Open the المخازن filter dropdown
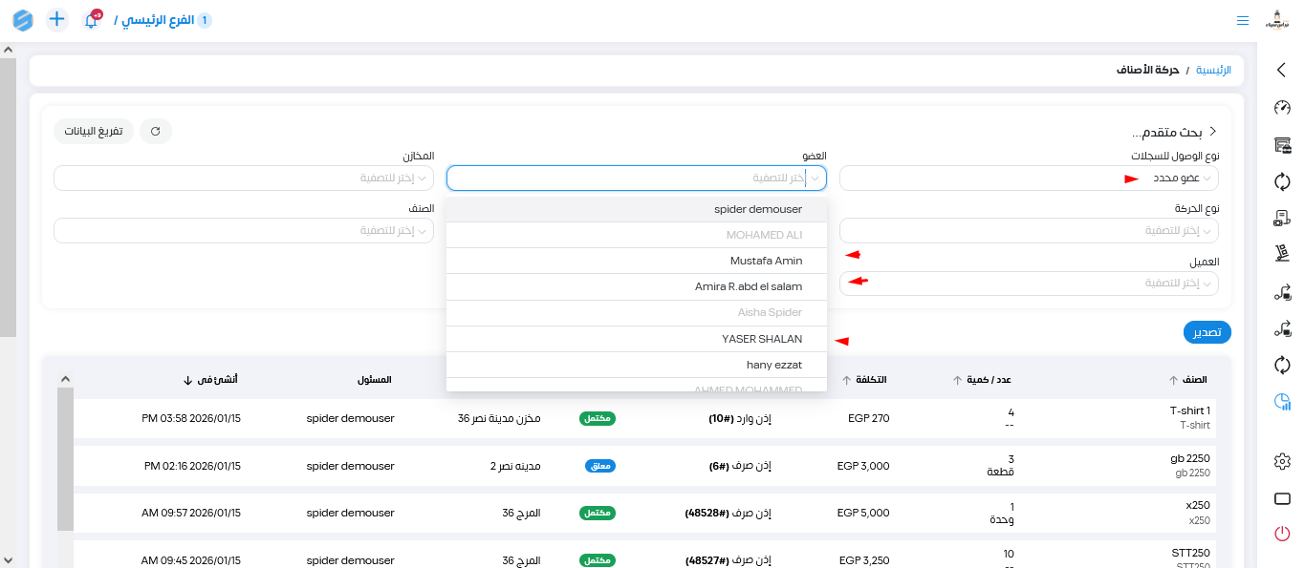The height and width of the screenshot is (568, 1305). tap(244, 179)
